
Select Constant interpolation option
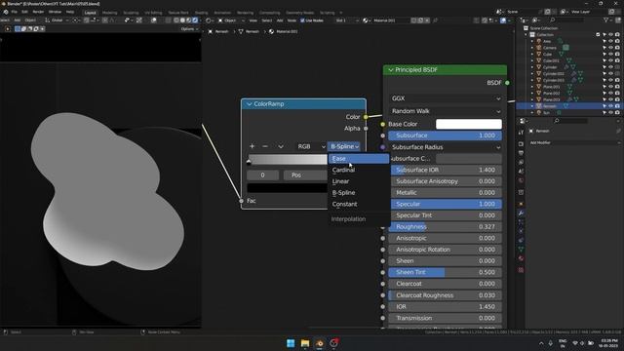pyautogui.click(x=359, y=204)
